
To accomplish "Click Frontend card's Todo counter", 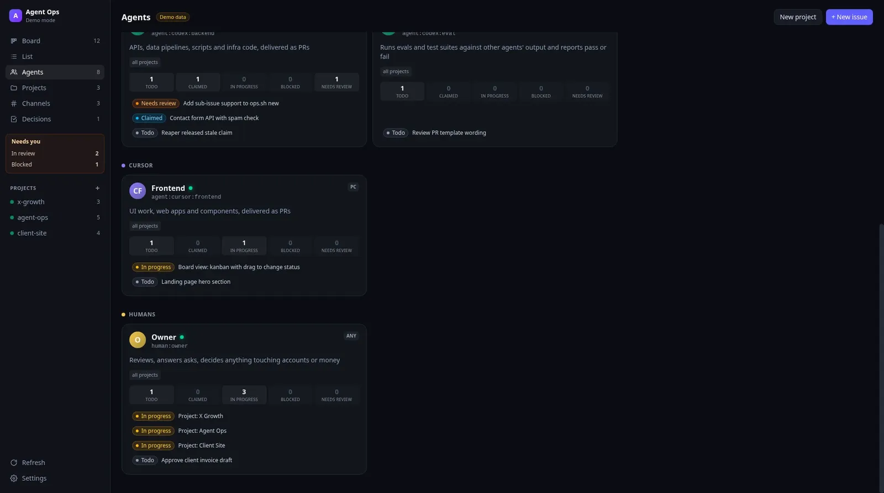I will coord(151,246).
